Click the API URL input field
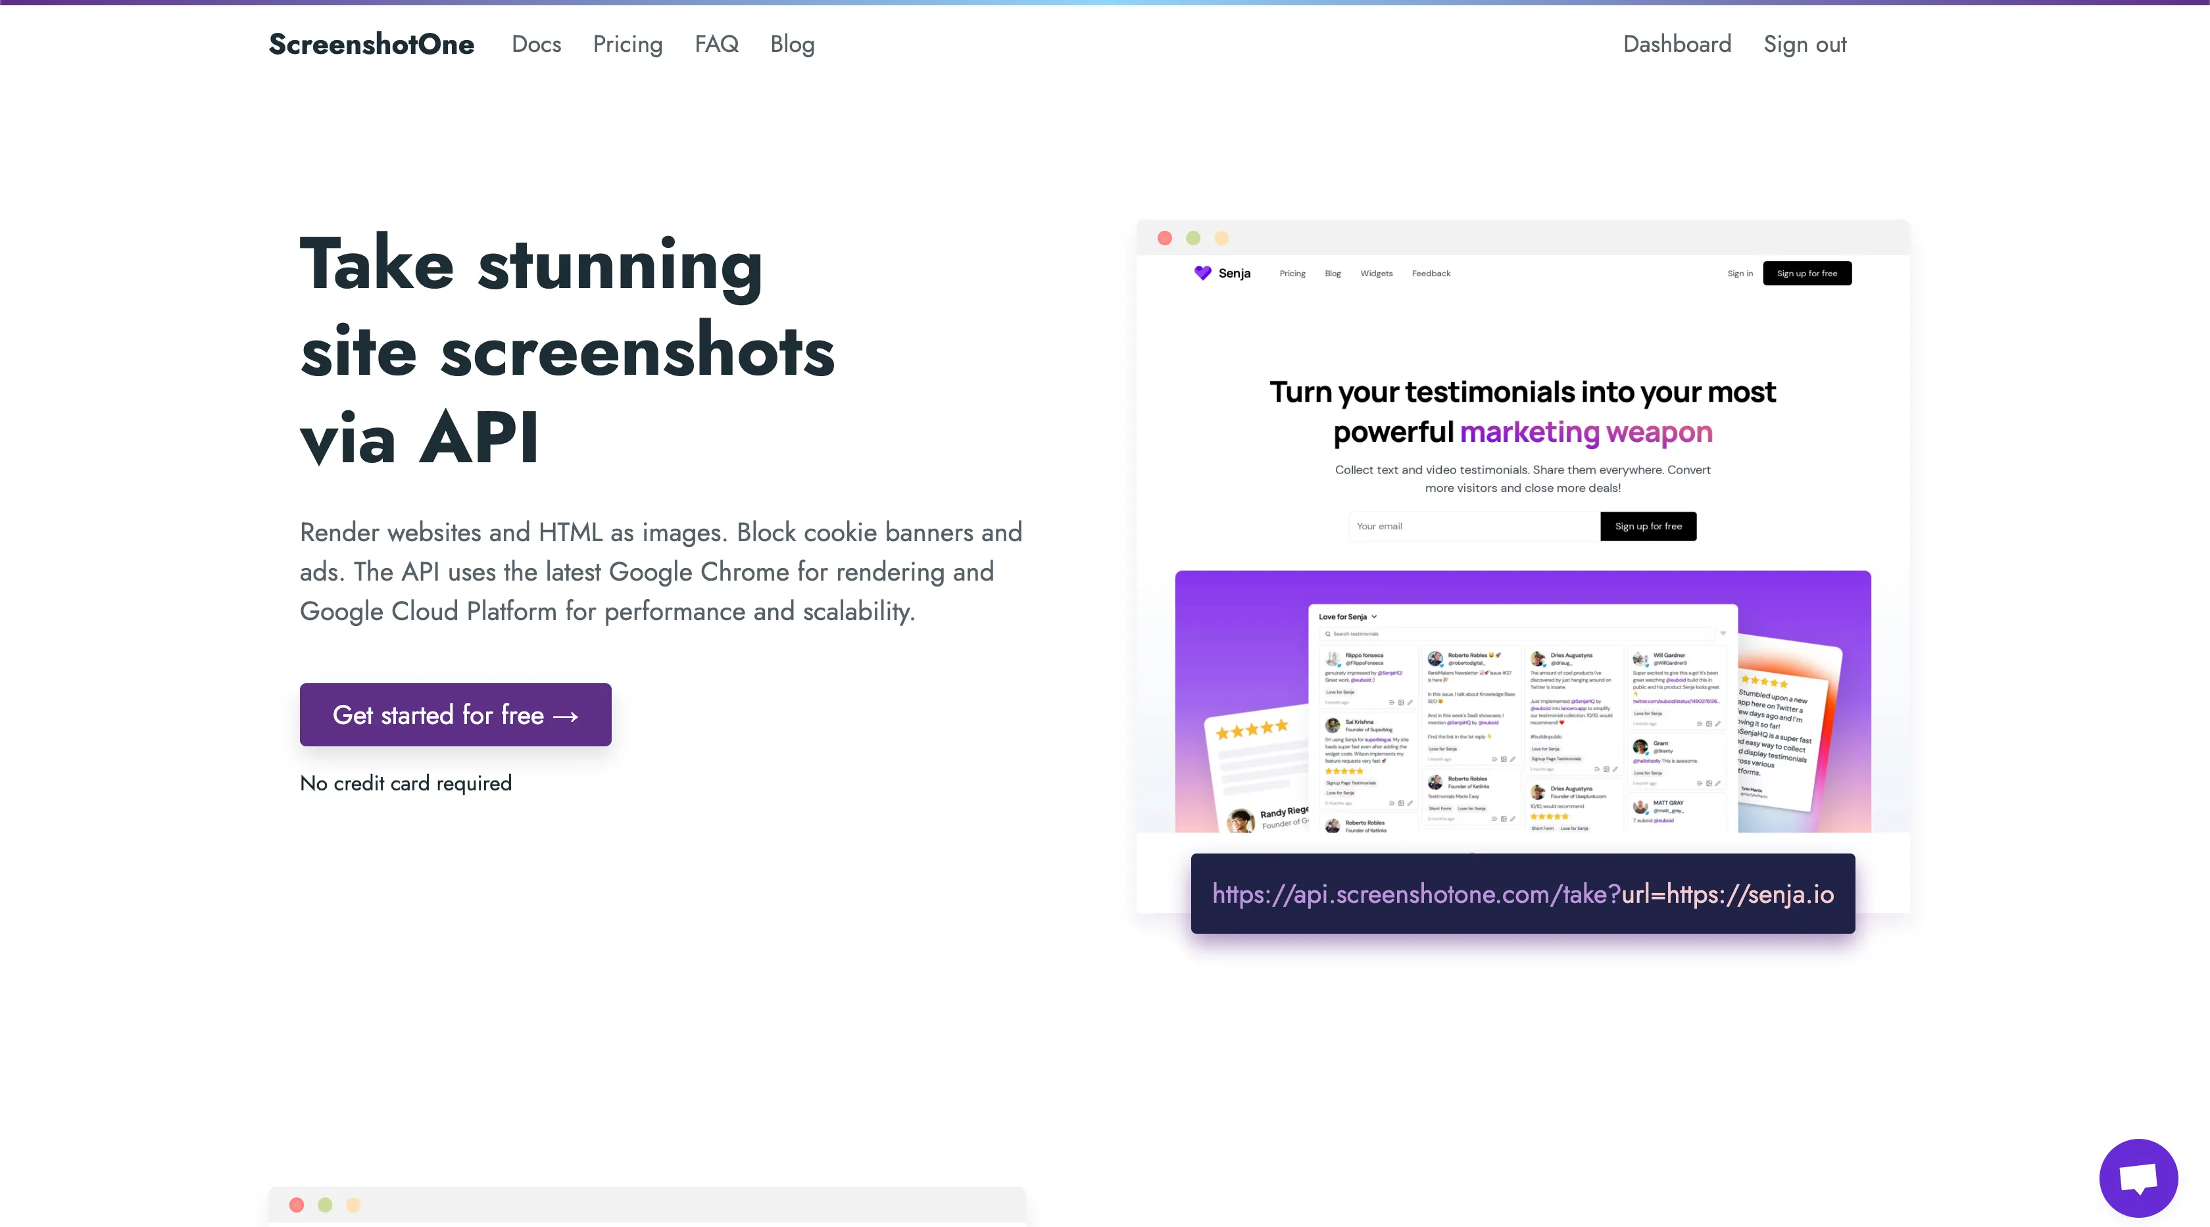This screenshot has height=1227, width=2210. (x=1523, y=893)
